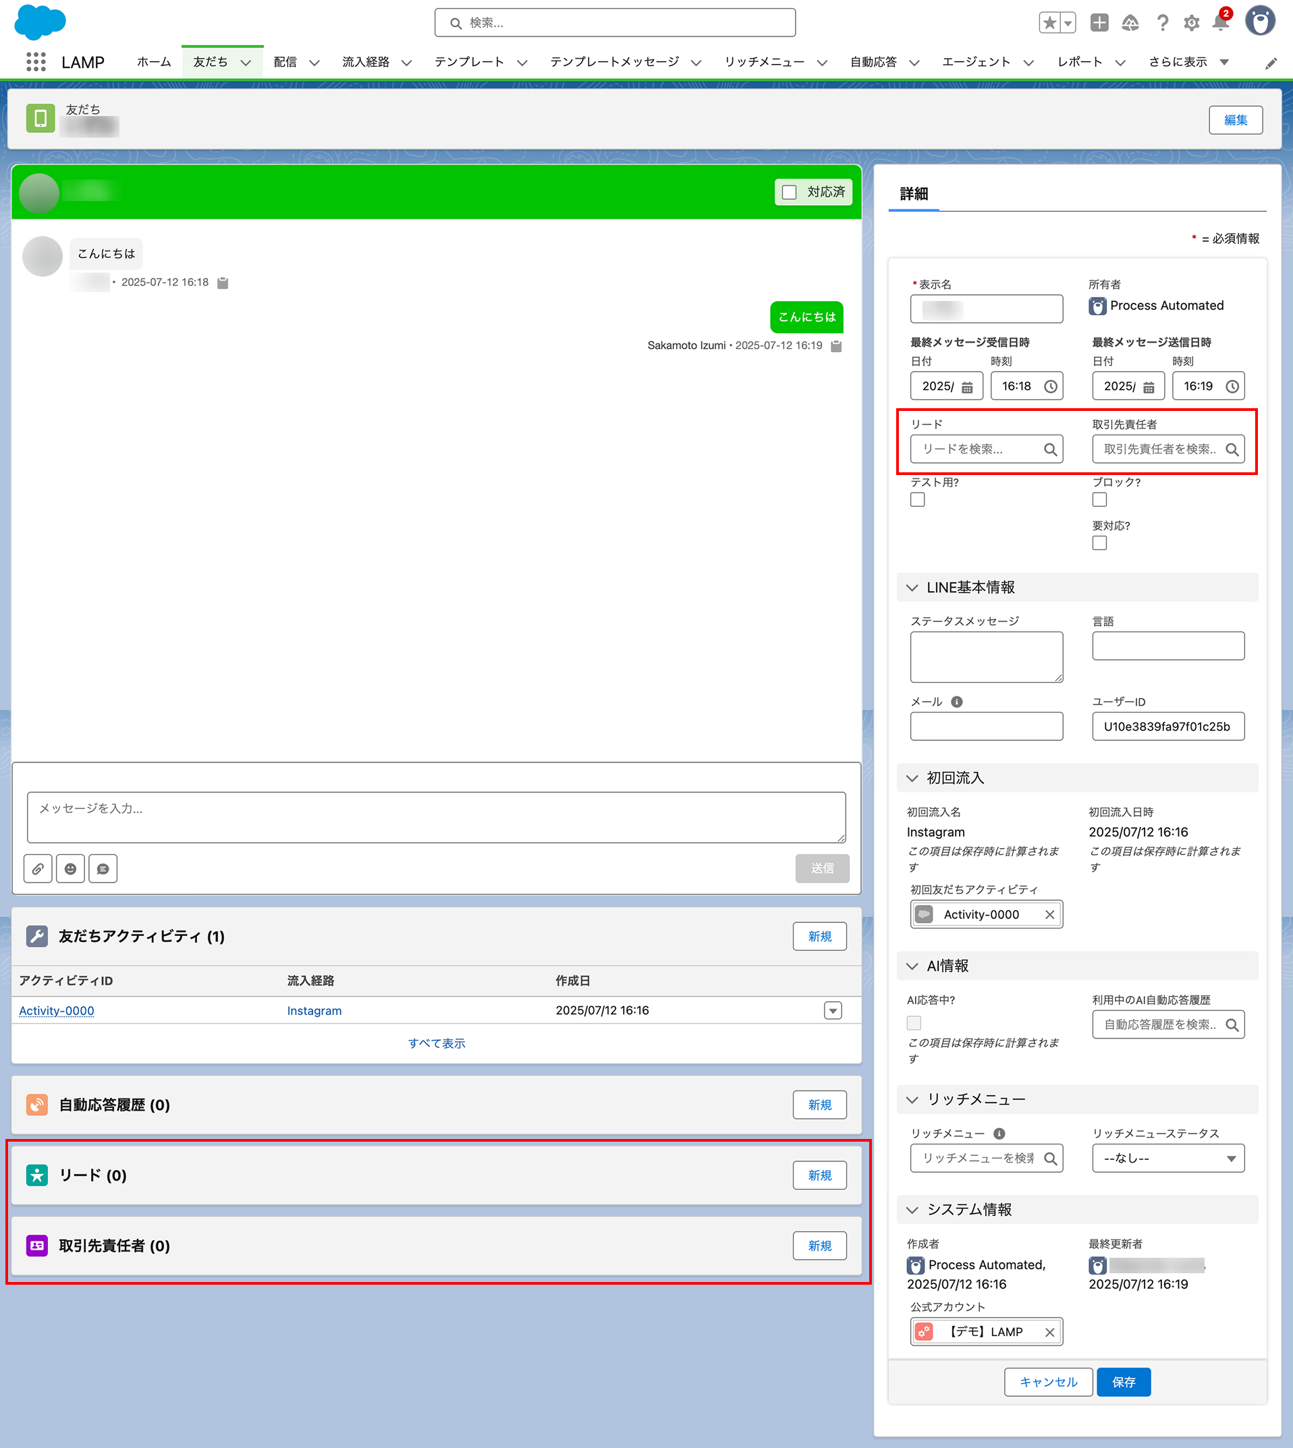Screen dimensions: 1293x1448
Task: Click the message template speech bubble icon
Action: 103,868
